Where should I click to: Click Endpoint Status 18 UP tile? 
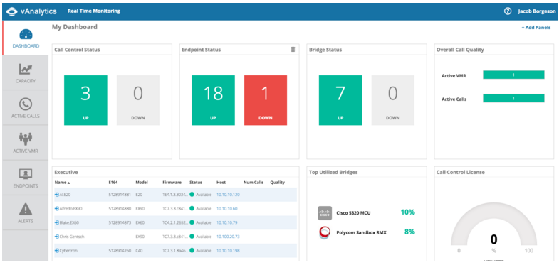pyautogui.click(x=213, y=100)
